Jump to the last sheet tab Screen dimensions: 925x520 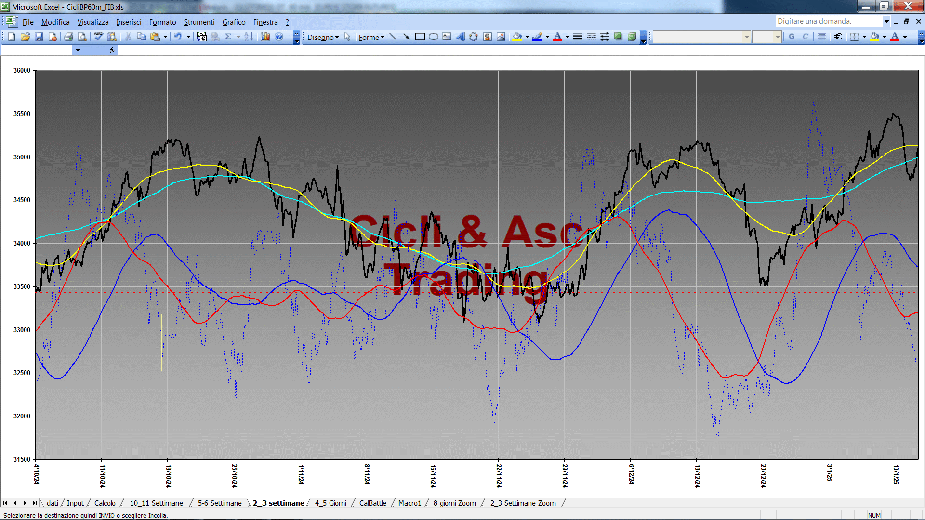(x=34, y=503)
